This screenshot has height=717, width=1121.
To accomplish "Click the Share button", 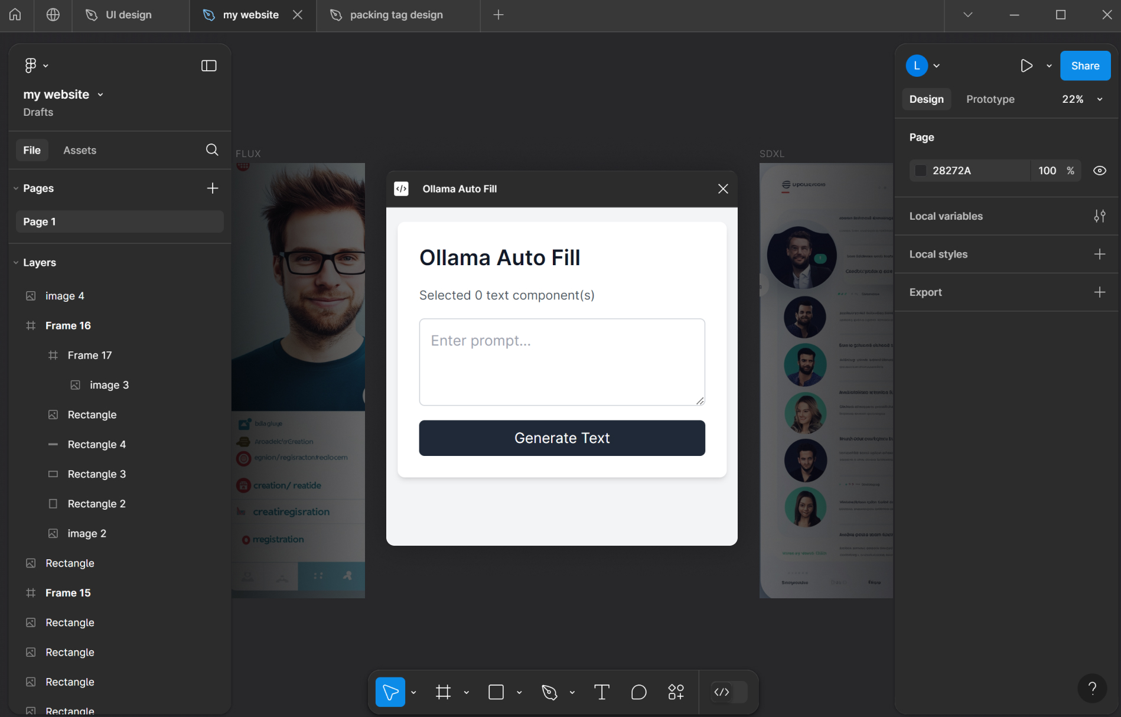I will coord(1085,66).
